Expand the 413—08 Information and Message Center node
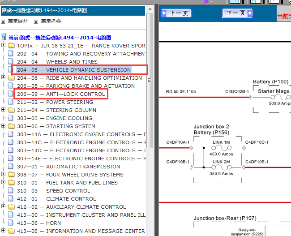Screen dimensions: 291x236 (3, 231)
